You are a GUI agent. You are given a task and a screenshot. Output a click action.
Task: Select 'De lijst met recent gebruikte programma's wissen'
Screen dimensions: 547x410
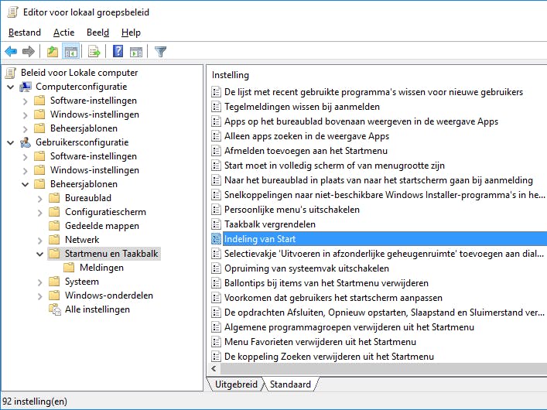point(374,92)
